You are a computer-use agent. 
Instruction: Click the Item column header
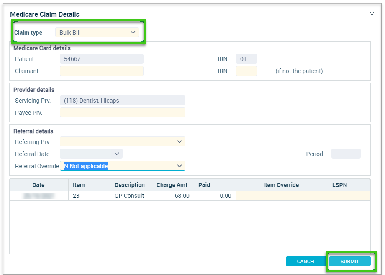pos(90,185)
